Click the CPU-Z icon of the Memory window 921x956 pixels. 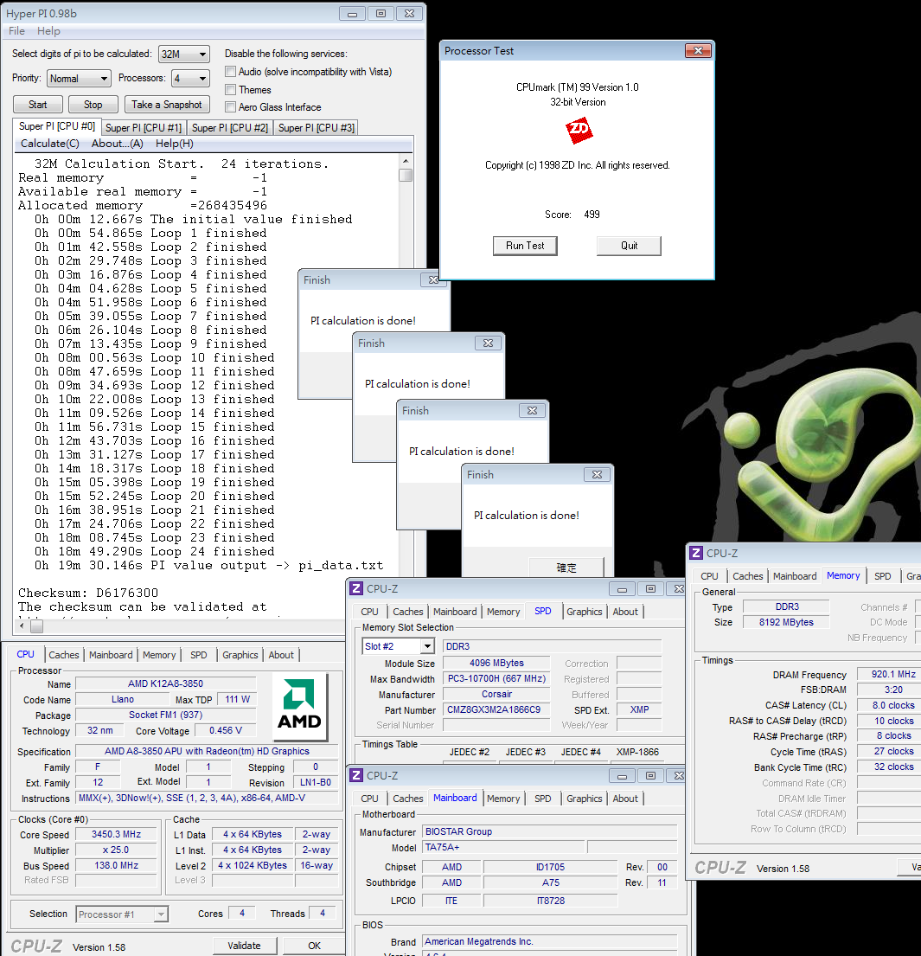click(695, 553)
